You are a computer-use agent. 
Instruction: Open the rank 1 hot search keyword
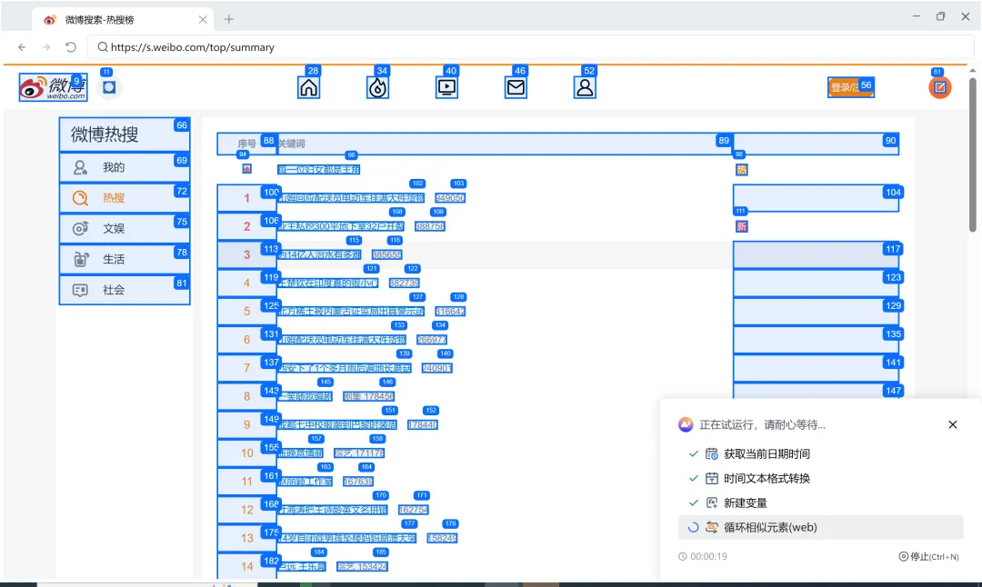point(351,198)
